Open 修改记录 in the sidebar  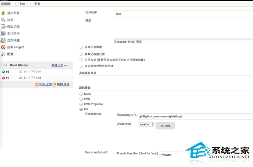pos(13,27)
